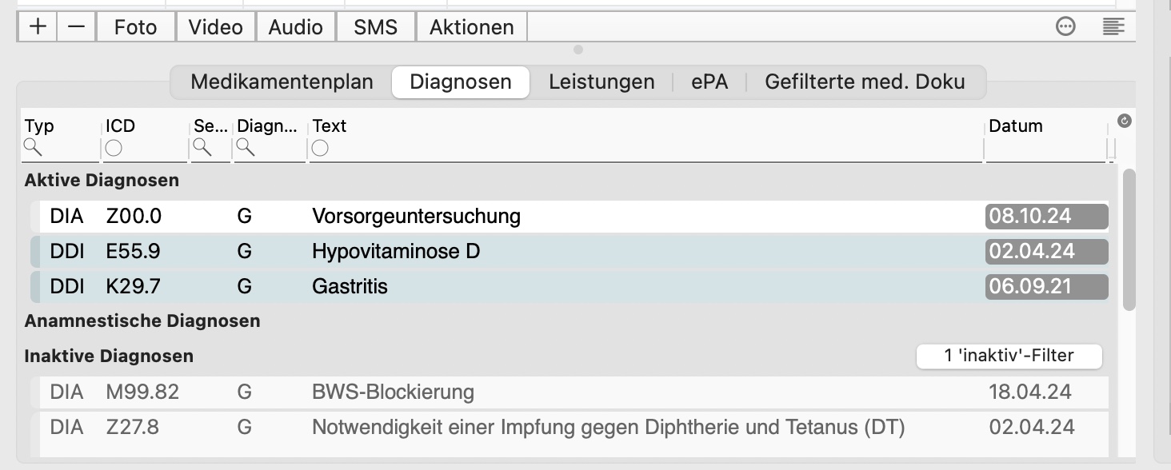Toggle the 1 'inaktiv'-Filter button

[x=1009, y=356]
